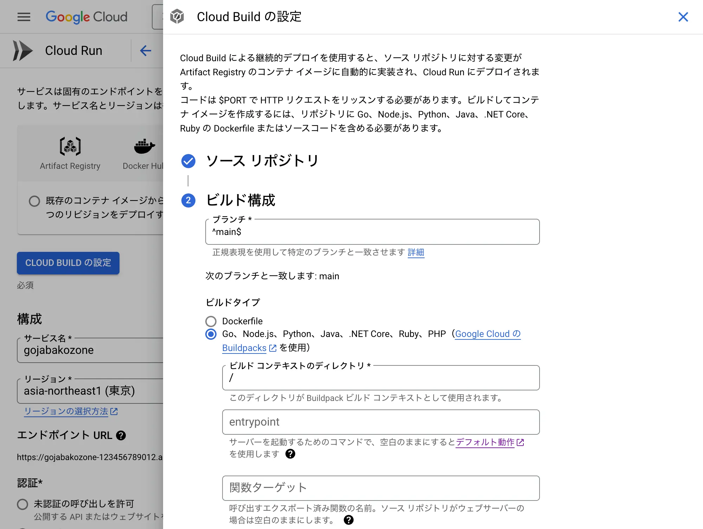The width and height of the screenshot is (703, 529).
Task: Click the ブランチ ^main$ field
Action: click(x=373, y=232)
